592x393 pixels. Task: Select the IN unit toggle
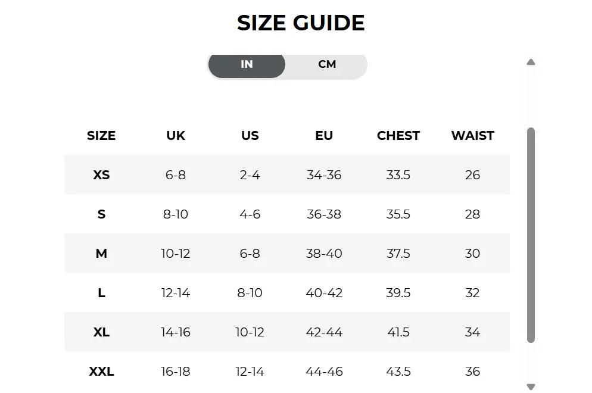point(247,64)
